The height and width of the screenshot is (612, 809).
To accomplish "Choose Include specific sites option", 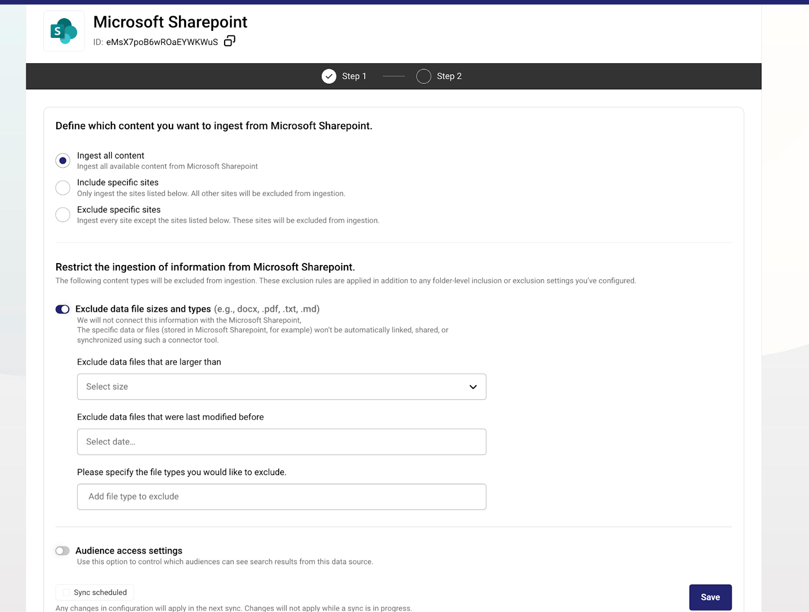I will tap(63, 188).
